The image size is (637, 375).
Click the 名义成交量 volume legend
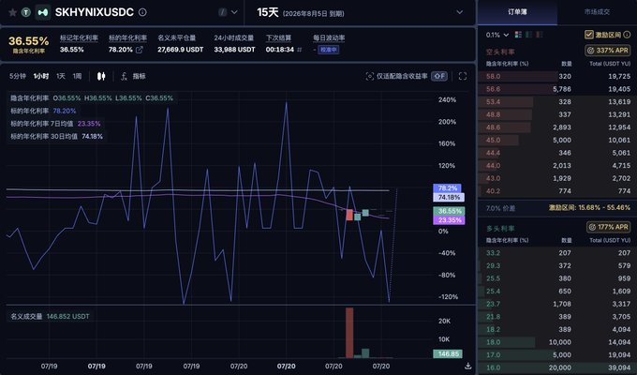(50, 317)
